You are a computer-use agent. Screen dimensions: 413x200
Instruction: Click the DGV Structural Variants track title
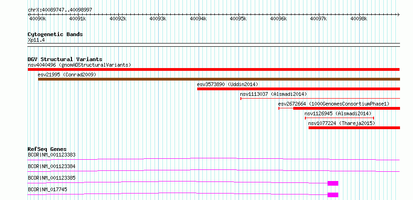tap(65, 59)
